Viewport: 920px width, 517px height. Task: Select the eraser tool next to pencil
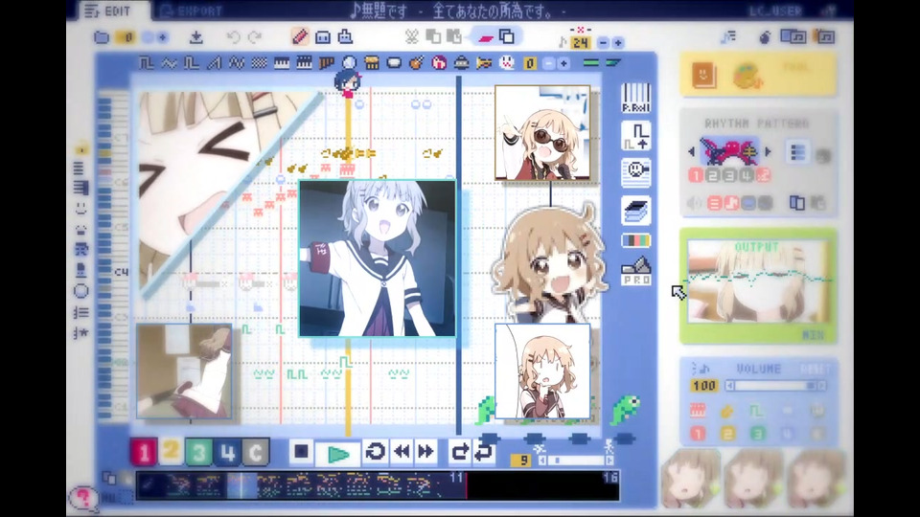(323, 37)
